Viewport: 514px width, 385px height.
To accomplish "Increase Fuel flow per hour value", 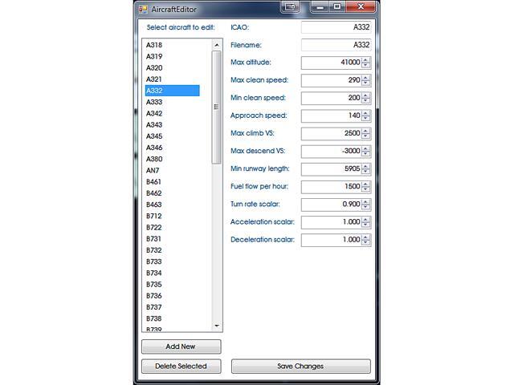I will coord(366,184).
